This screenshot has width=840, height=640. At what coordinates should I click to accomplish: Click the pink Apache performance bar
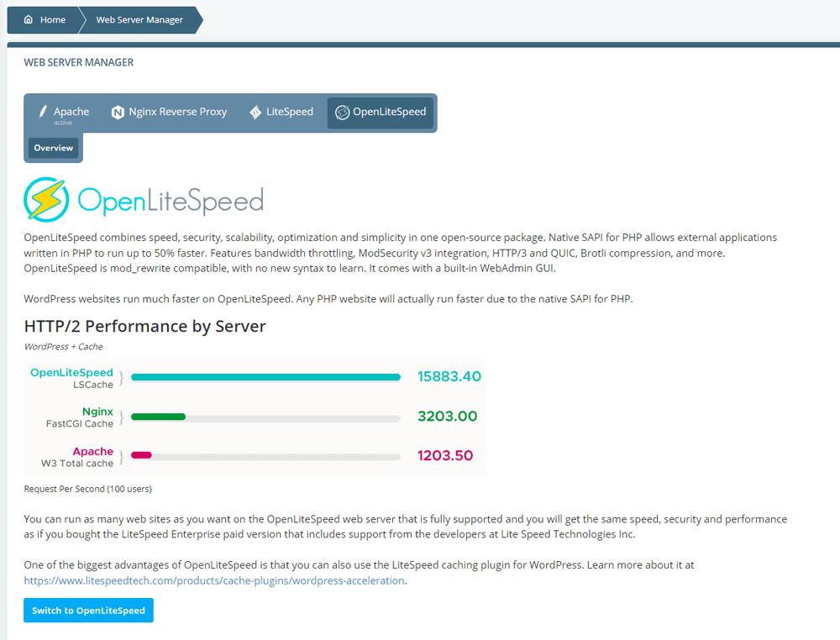pyautogui.click(x=141, y=455)
